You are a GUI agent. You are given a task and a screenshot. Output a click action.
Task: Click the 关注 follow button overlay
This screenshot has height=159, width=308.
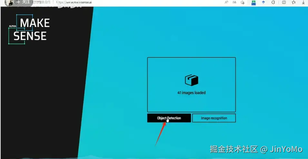[x=24, y=2]
